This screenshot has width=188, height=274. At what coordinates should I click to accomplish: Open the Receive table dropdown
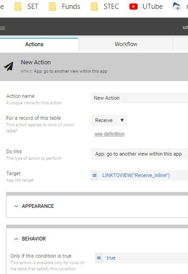pos(109,120)
